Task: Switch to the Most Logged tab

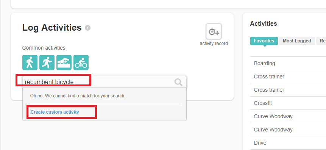Action: tap(297, 41)
